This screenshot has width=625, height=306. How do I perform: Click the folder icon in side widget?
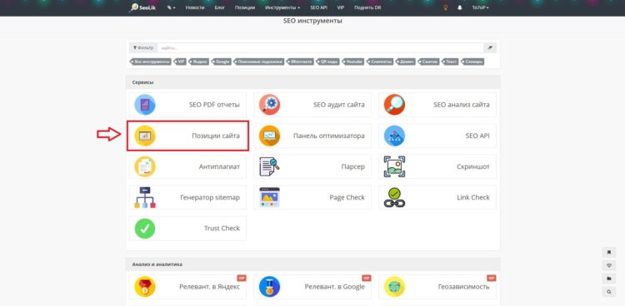[x=608, y=279]
